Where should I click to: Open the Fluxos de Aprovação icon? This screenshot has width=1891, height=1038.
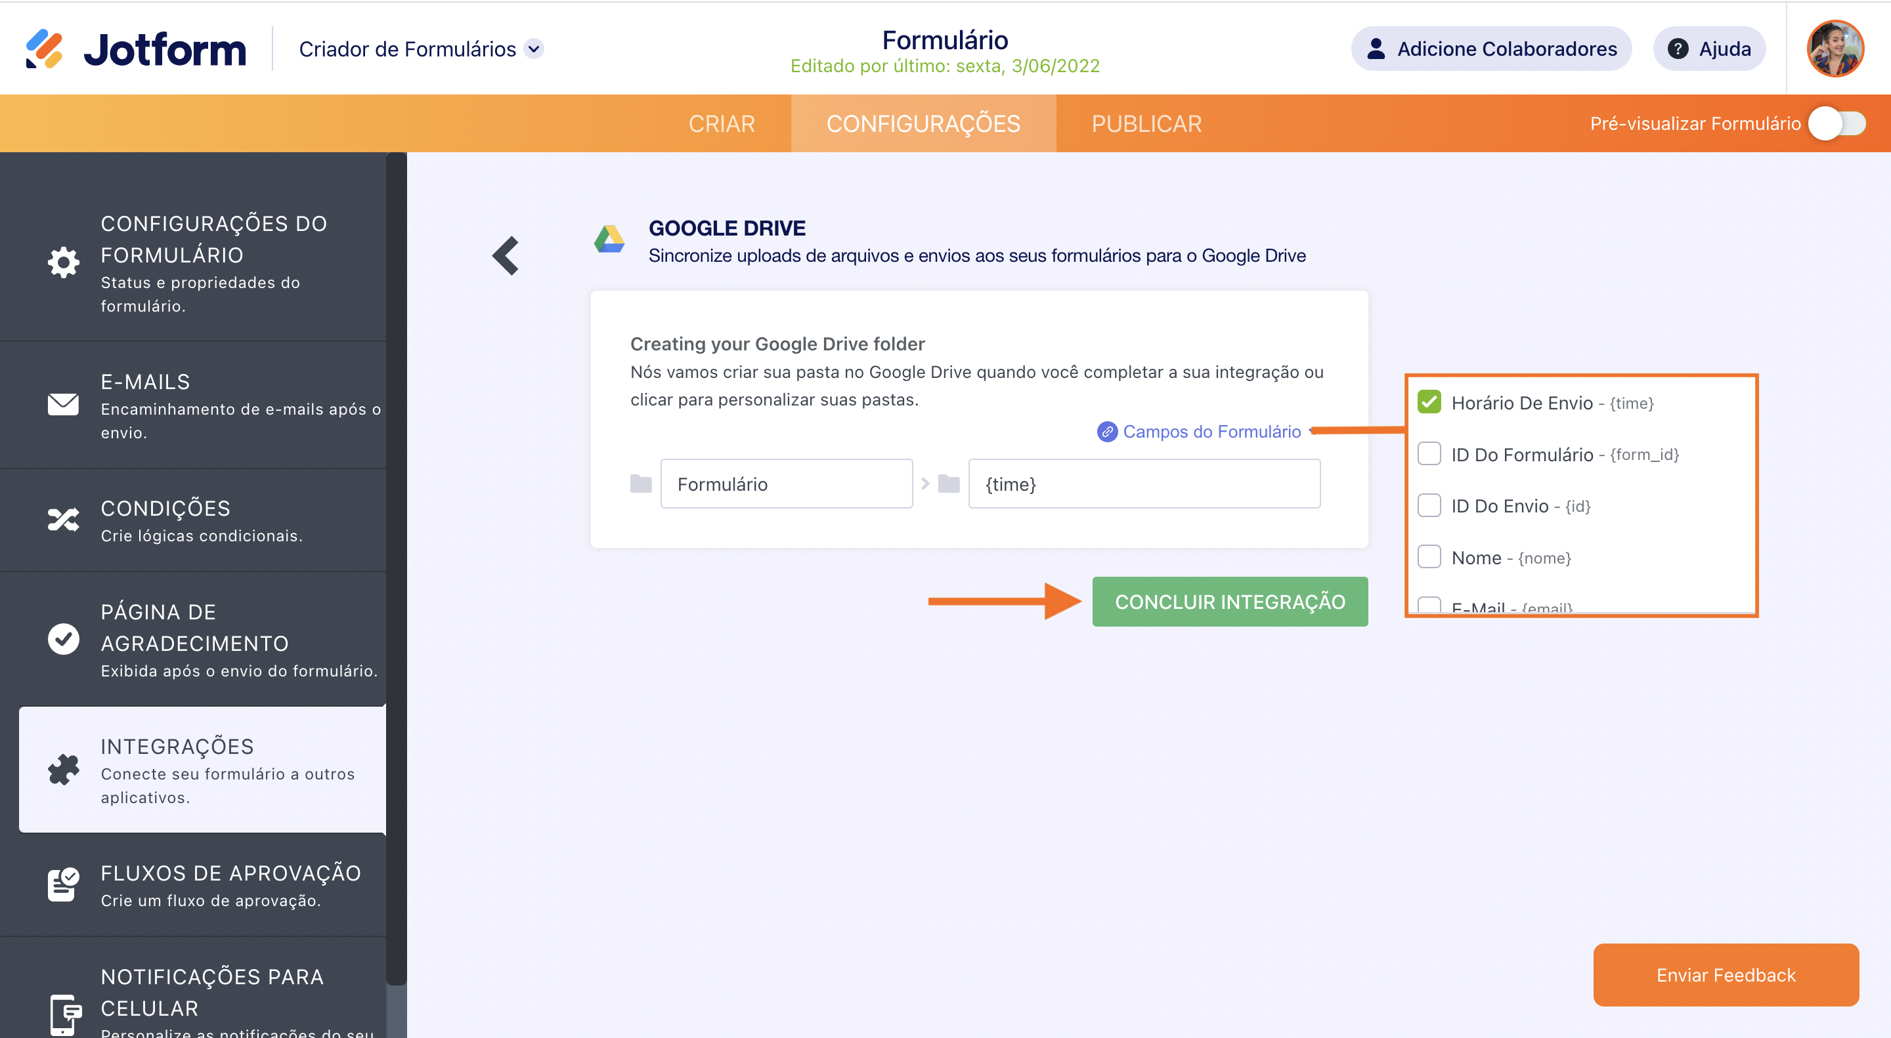(63, 884)
